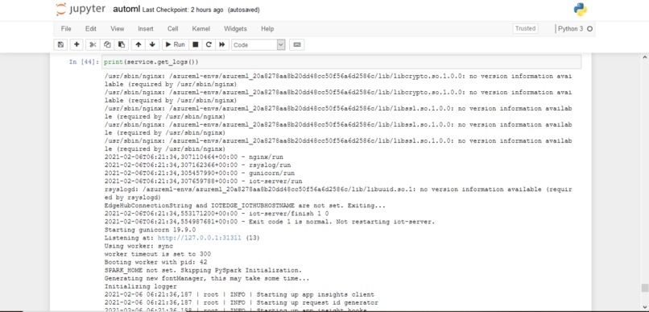Click 'Generating new fontManager' log line

pos(207,278)
